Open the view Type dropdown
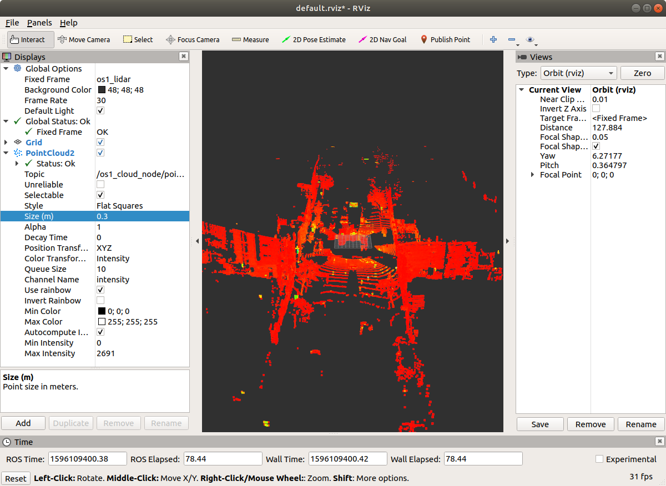The height and width of the screenshot is (486, 666). (x=579, y=73)
